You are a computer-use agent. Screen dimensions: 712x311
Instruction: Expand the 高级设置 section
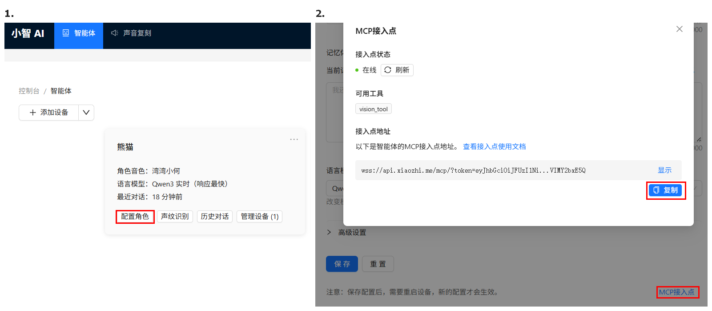[x=347, y=232]
